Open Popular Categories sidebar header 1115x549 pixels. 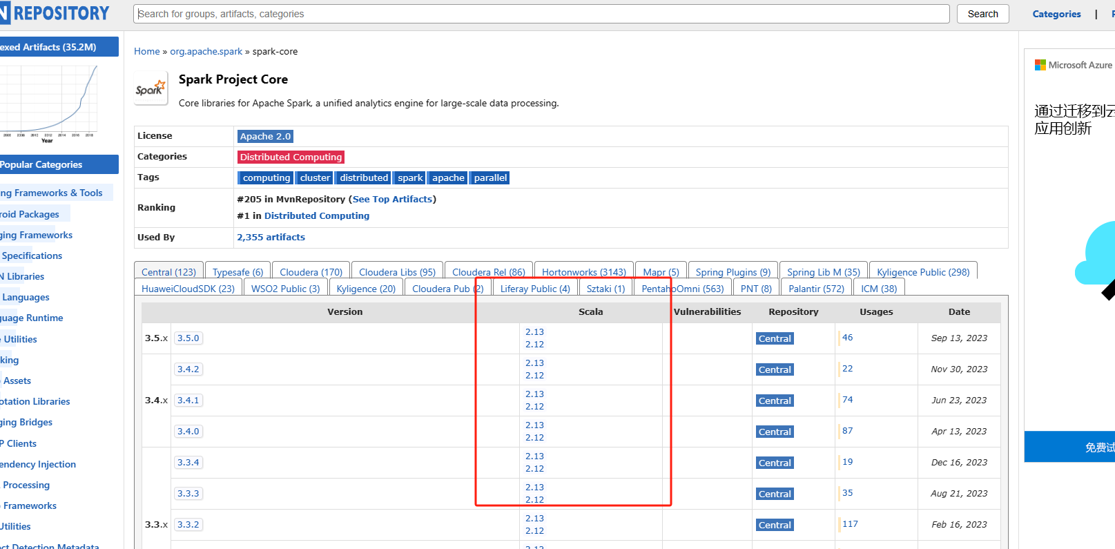59,164
